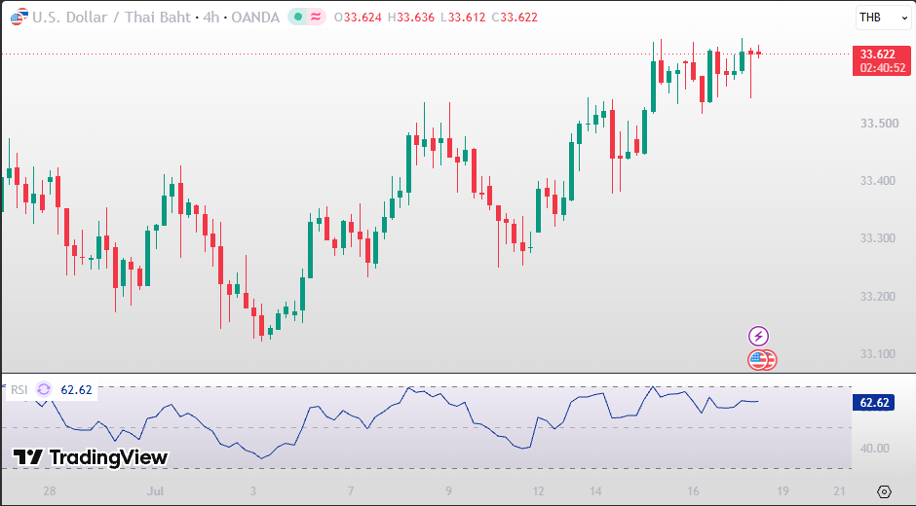Click the 3 date axis label
This screenshot has height=506, width=916.
253,490
